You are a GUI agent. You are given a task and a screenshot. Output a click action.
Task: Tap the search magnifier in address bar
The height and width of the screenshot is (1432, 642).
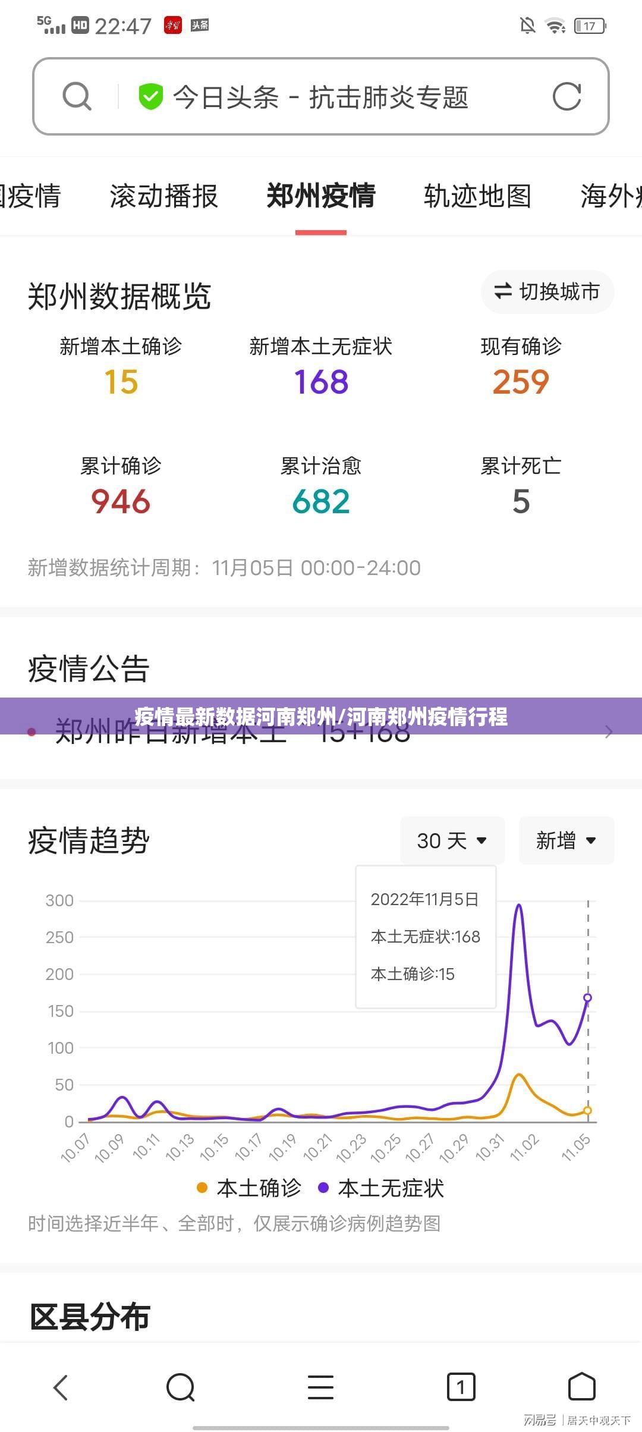click(77, 96)
